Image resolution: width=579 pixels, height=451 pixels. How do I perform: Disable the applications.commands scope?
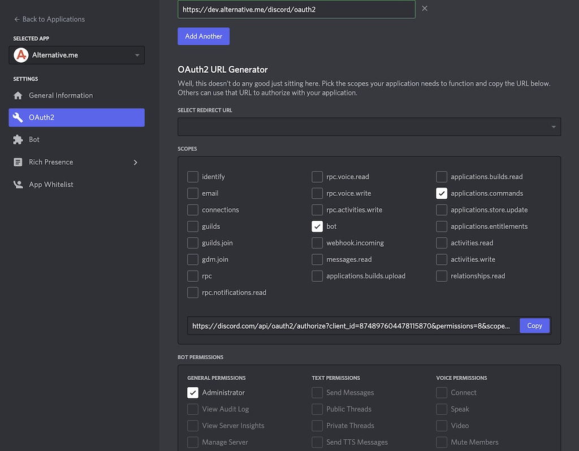coord(441,193)
